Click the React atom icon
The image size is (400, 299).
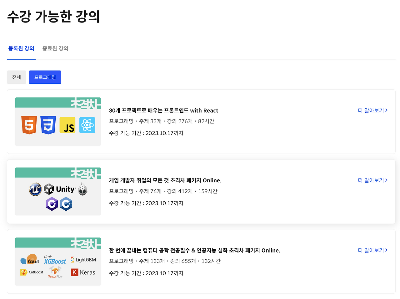click(88, 125)
